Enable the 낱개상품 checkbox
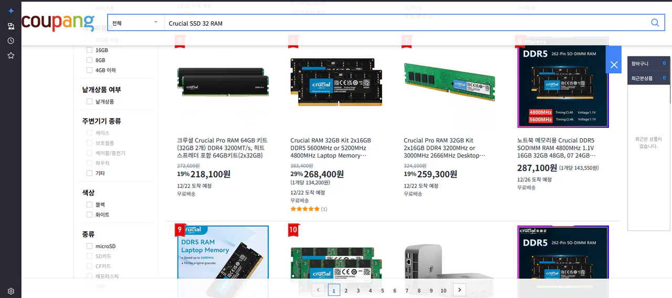 pyautogui.click(x=90, y=102)
